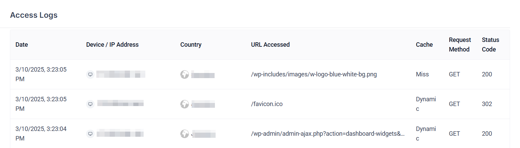The height and width of the screenshot is (148, 520).
Task: Click the Access Logs heading
Action: tap(34, 15)
